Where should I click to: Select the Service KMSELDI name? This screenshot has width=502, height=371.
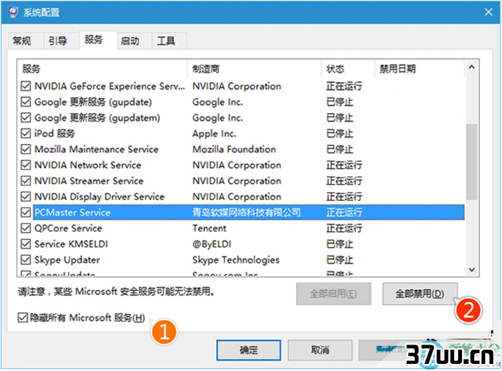tap(71, 244)
